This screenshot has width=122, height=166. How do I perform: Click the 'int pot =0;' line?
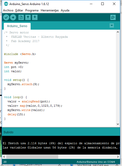[x=14, y=67]
